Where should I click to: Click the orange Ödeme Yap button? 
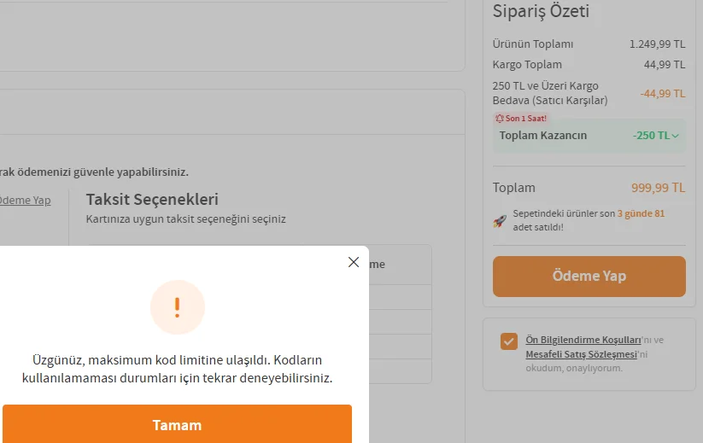click(x=589, y=277)
